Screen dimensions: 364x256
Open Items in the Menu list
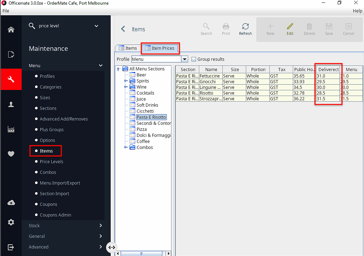46,151
